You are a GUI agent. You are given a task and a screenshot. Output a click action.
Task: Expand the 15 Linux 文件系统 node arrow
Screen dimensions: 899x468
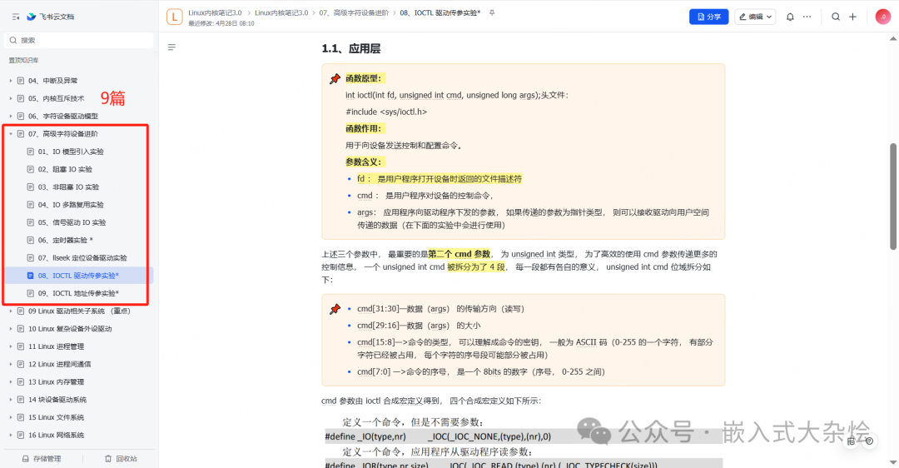pos(10,417)
